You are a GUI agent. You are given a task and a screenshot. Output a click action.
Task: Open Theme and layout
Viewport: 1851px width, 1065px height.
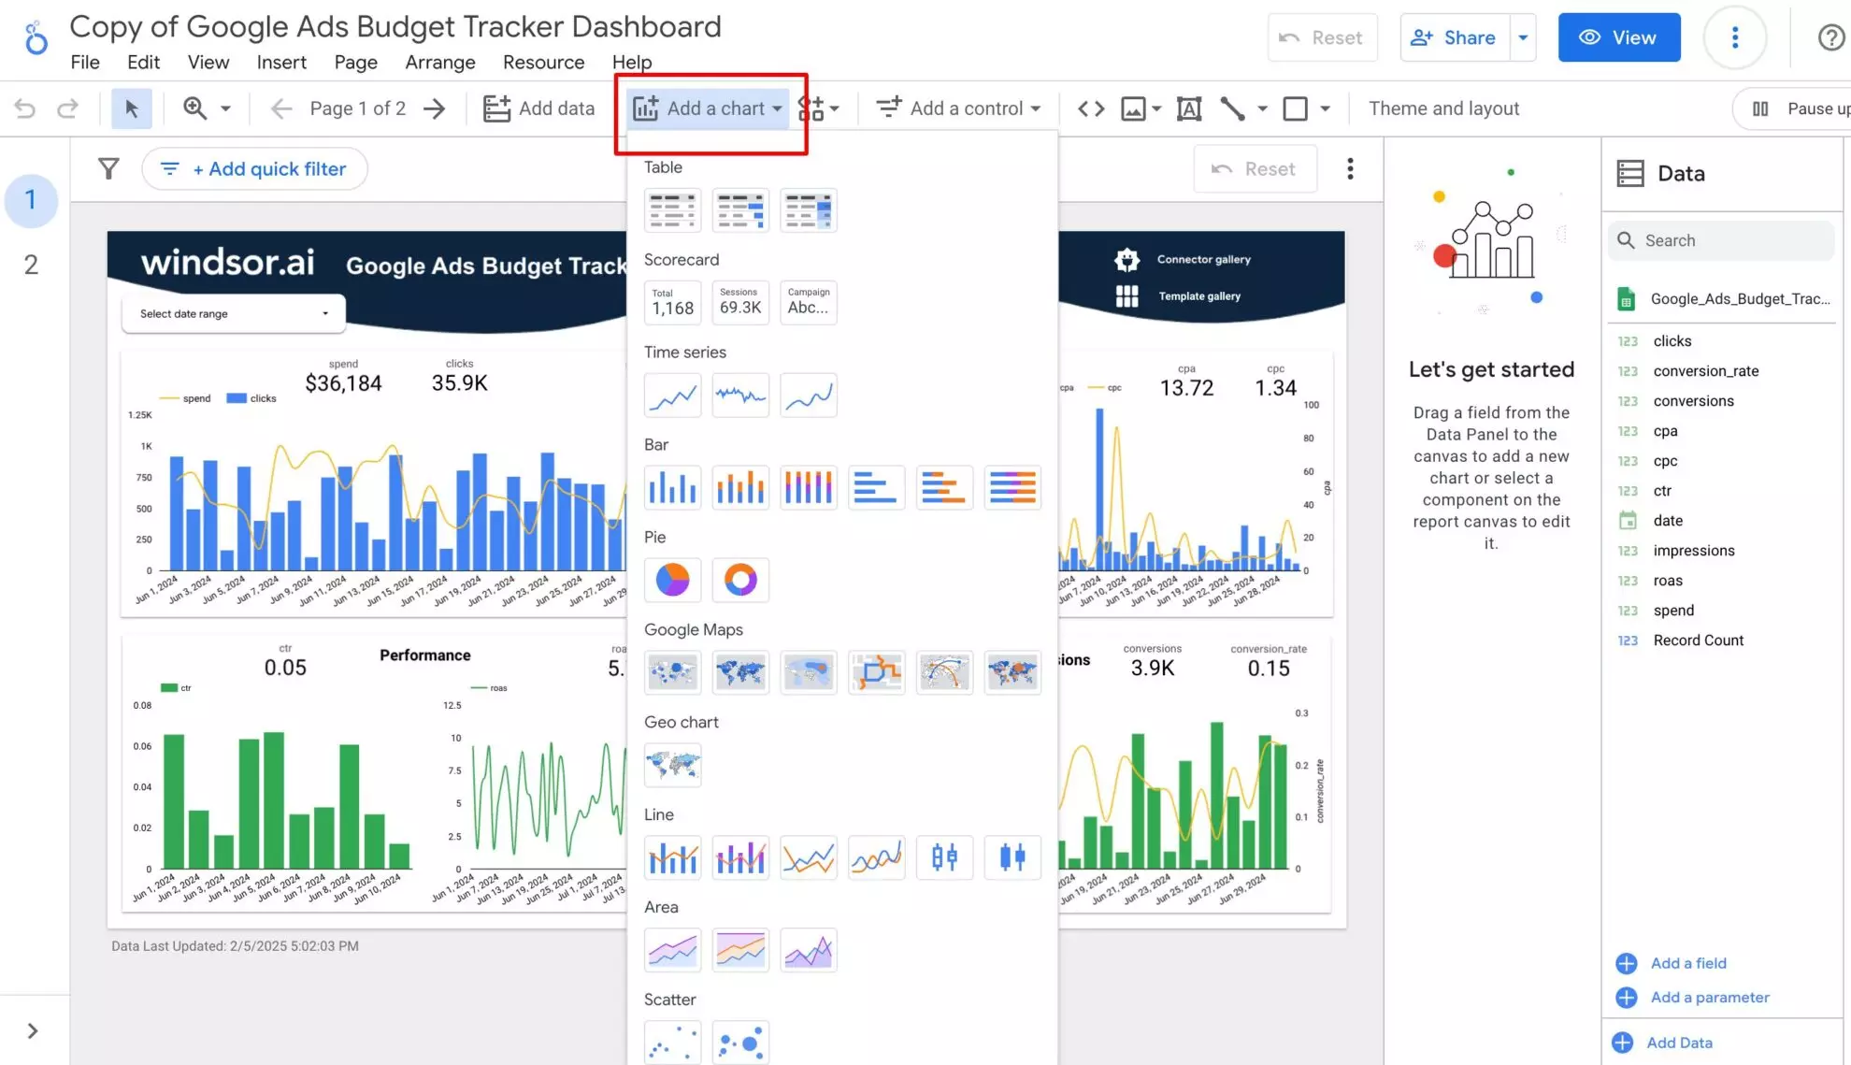click(x=1443, y=108)
